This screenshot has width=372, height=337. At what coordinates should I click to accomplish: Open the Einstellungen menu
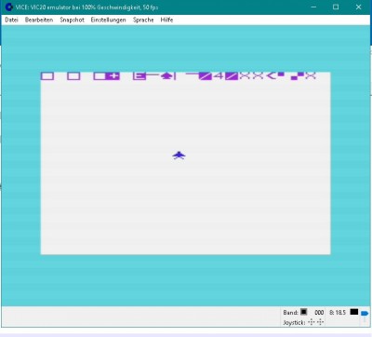(x=108, y=20)
